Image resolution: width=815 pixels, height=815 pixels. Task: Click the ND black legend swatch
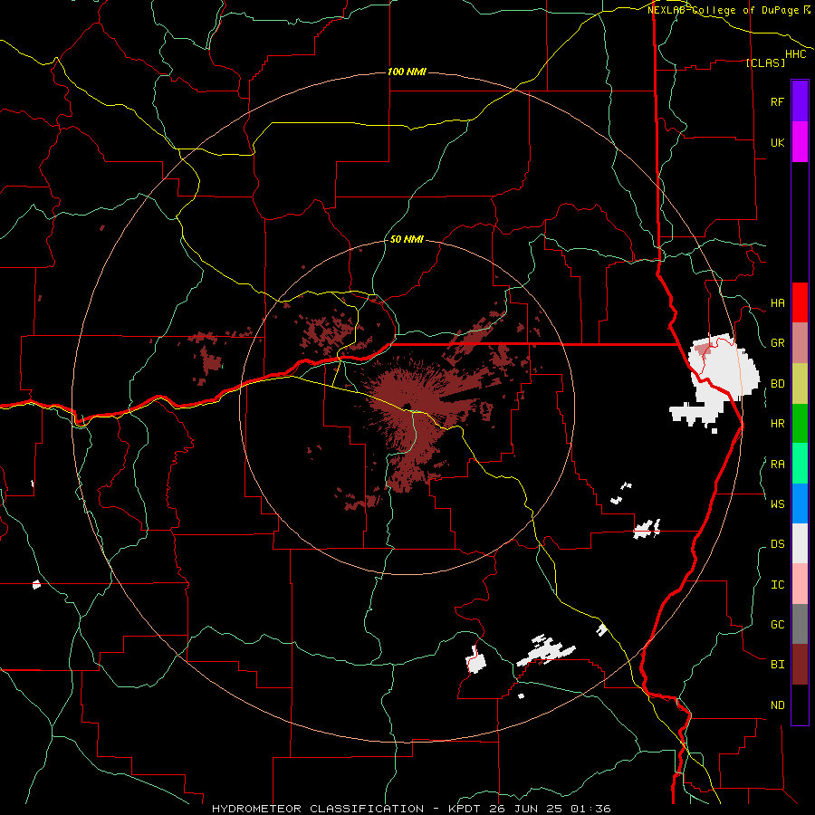(800, 705)
